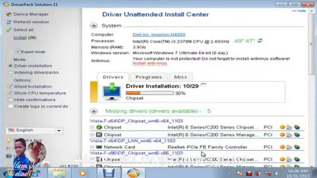The image size is (317, 178).
Task: Click globe icon on x86 Chipset row
Action: (x=297, y=160)
